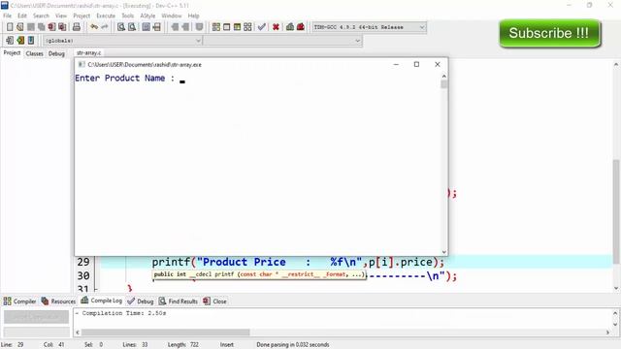Click the Open file toolbar icon

[20, 27]
